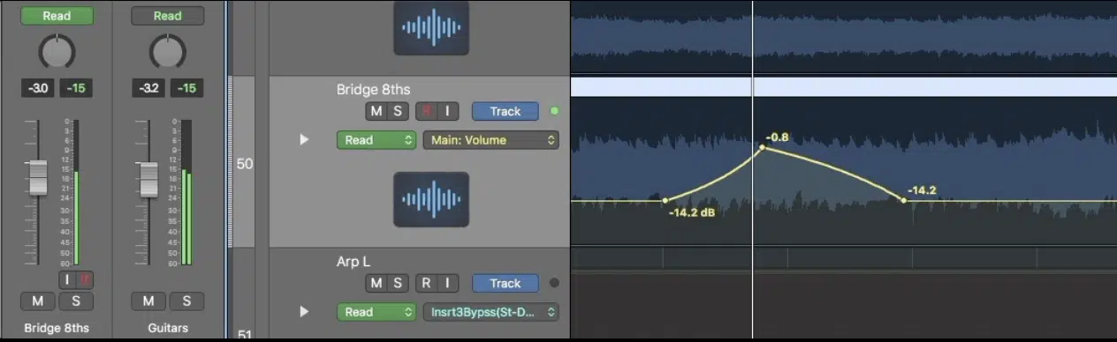Click the Read button on Guitars channel strip

pos(167,16)
